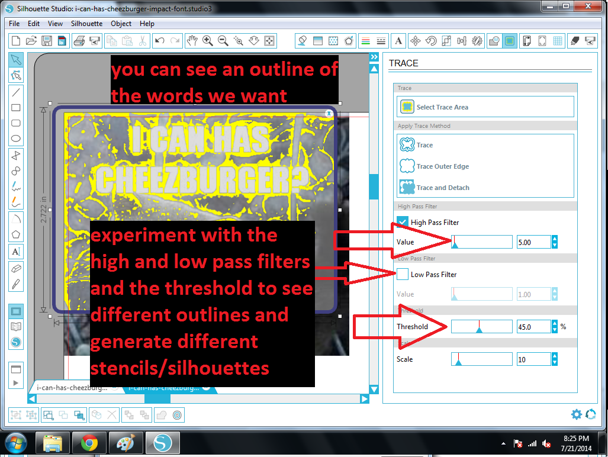Open the highlighted Trace window icon
The width and height of the screenshot is (608, 457).
pyautogui.click(x=510, y=41)
